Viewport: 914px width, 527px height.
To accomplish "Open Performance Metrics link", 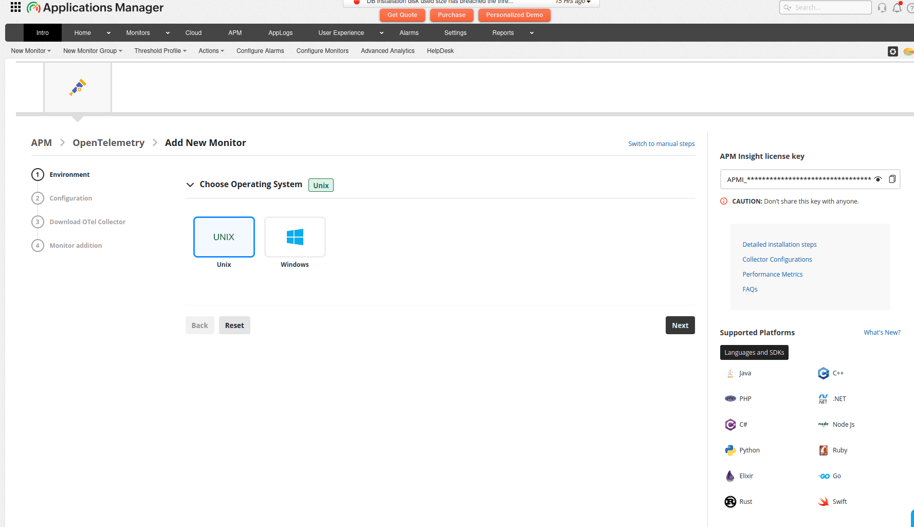I will [773, 275].
